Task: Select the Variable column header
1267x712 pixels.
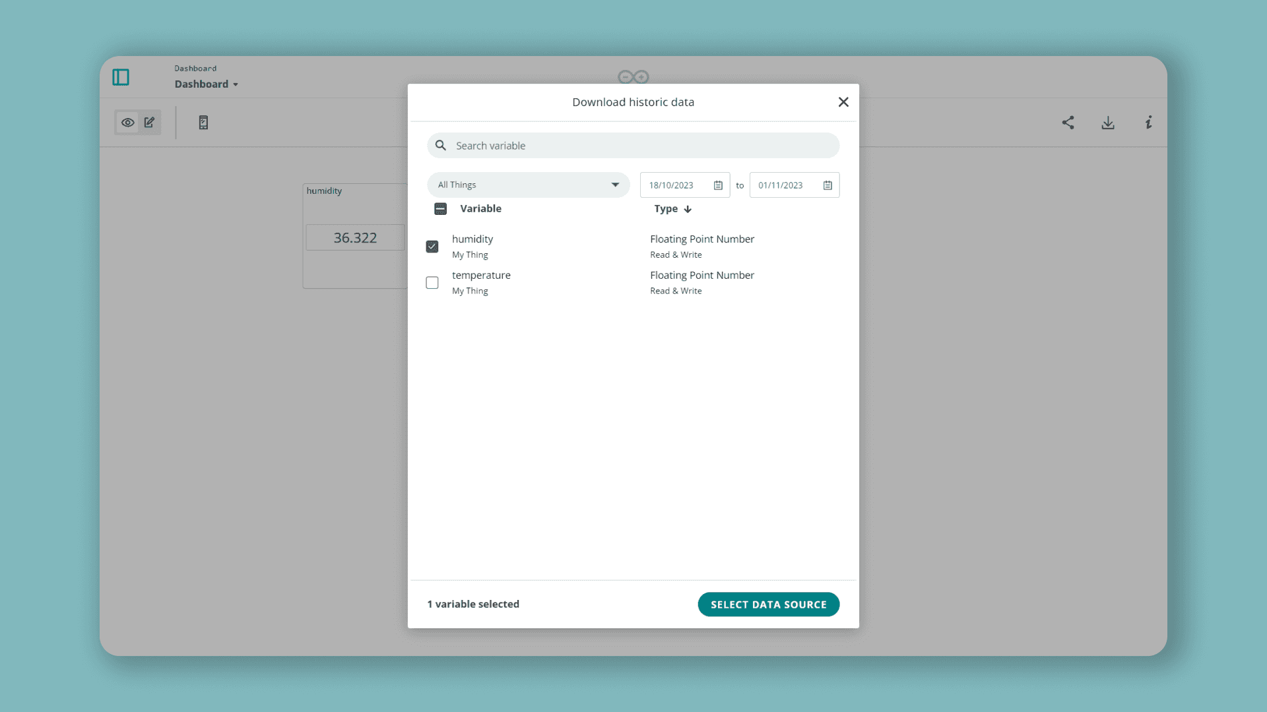Action: coord(480,208)
